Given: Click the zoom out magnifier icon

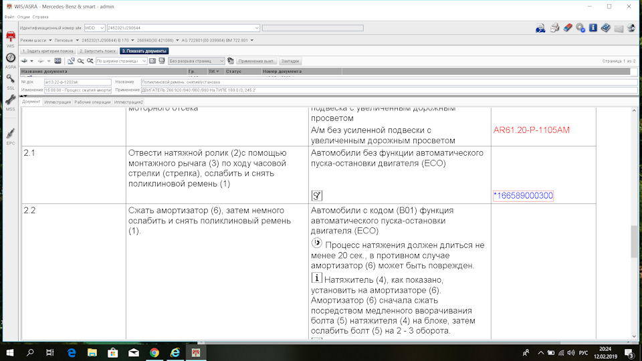Looking at the screenshot, I should (x=81, y=61).
